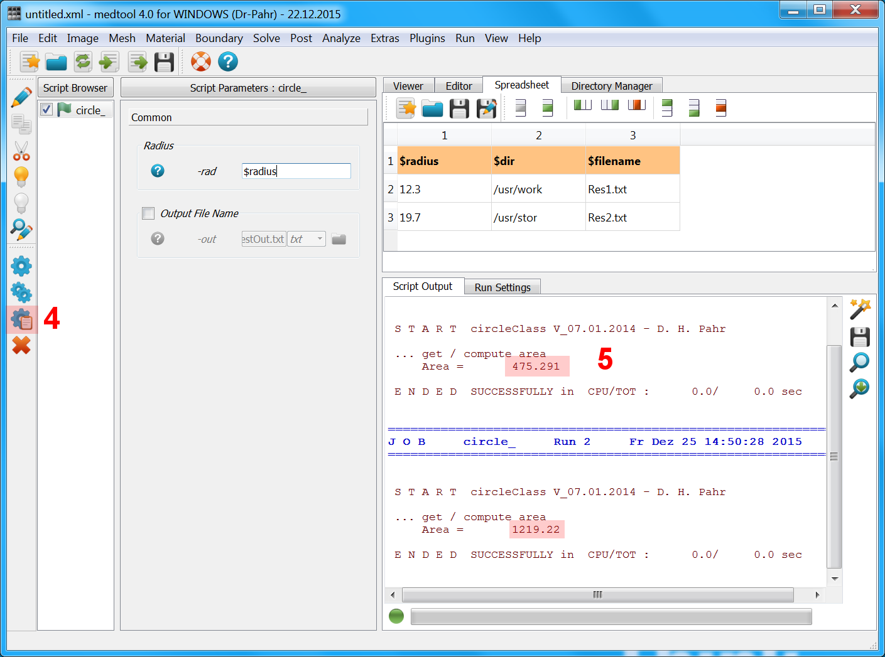Screen dimensions: 885x657
Task: Switch to the Viewer tab
Action: (x=408, y=86)
